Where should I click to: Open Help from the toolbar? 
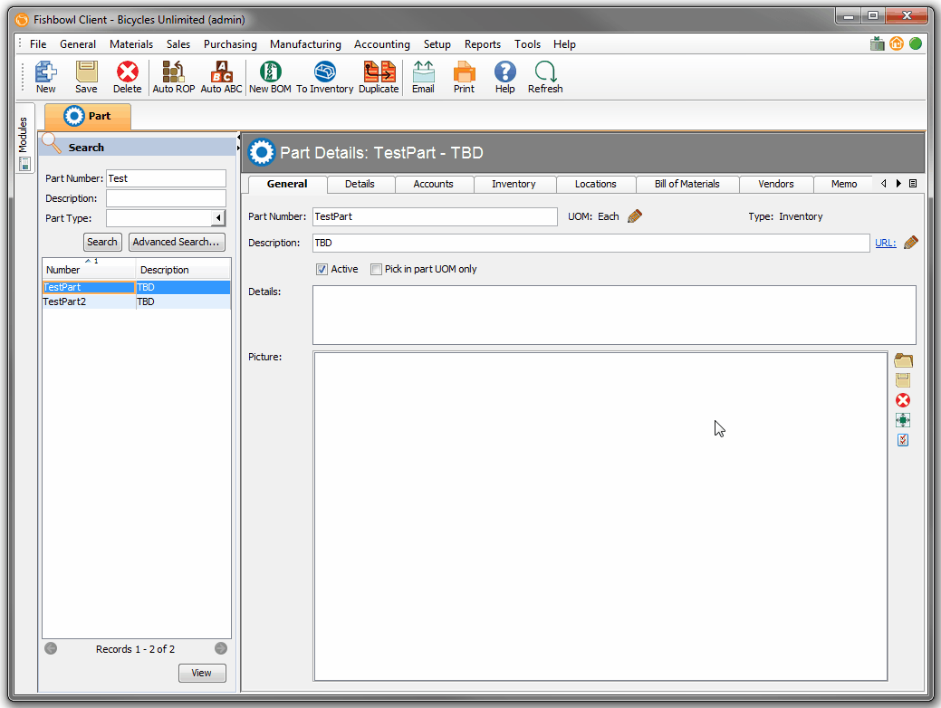pyautogui.click(x=504, y=77)
